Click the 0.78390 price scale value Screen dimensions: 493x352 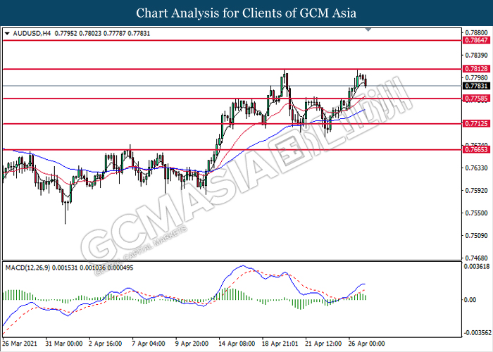(476, 56)
